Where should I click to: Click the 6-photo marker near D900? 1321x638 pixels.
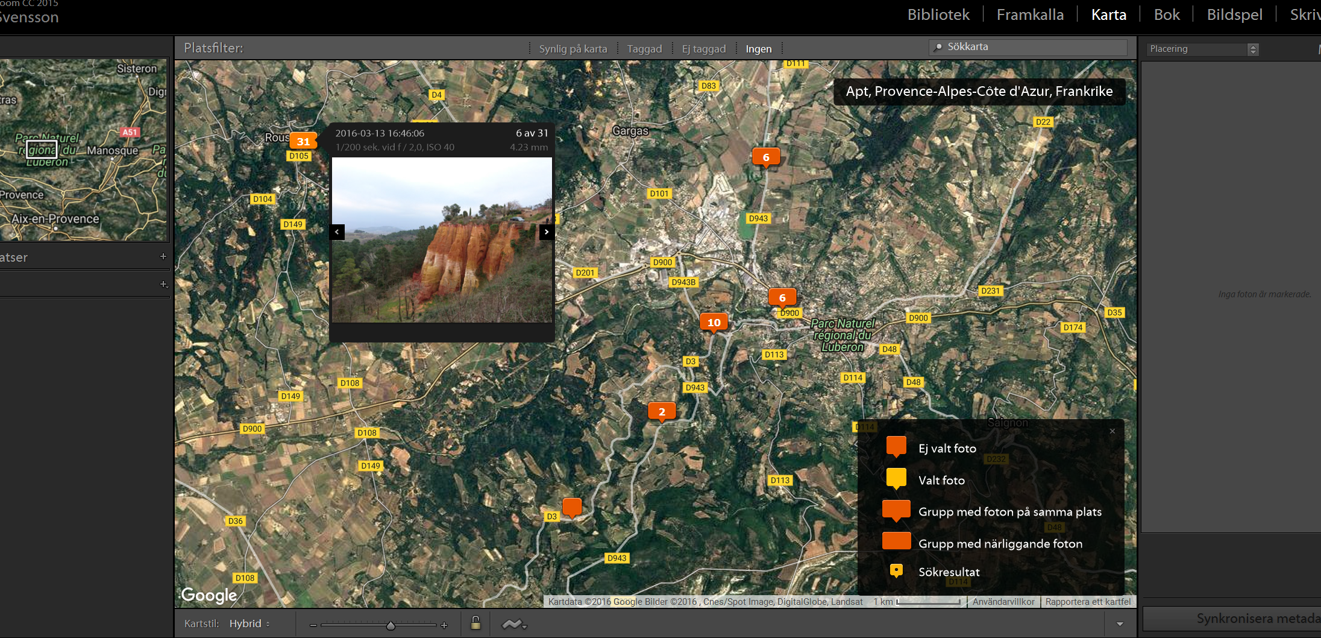point(782,297)
